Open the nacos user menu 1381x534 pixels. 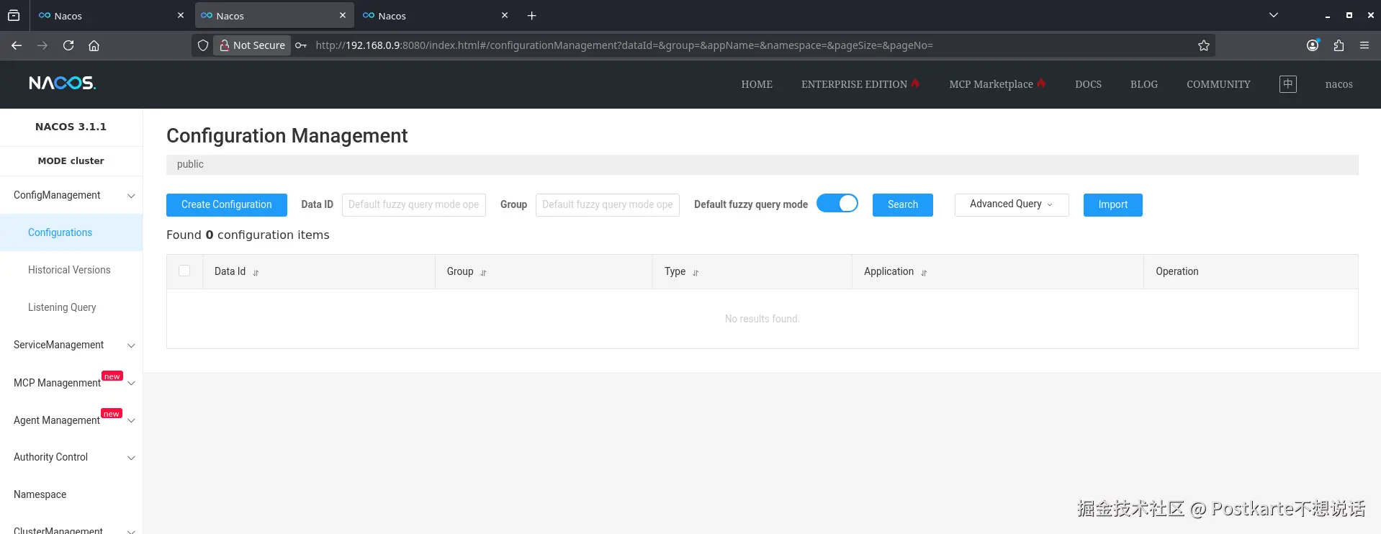click(1339, 84)
